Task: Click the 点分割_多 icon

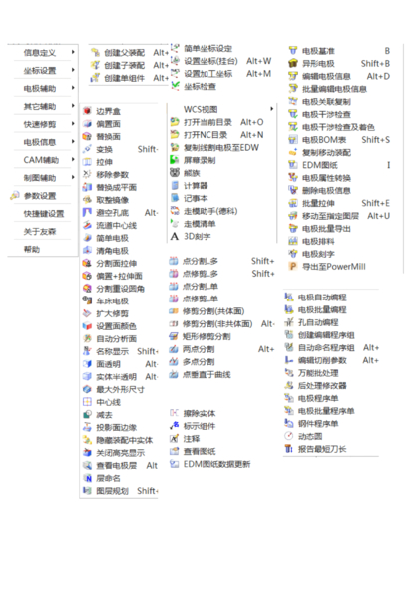Action: 174,261
